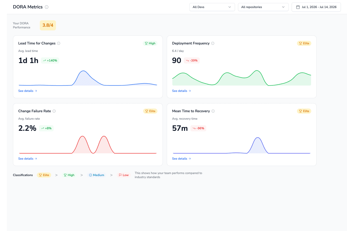
Task: Click the 2.2% failure rate value
Action: point(27,128)
